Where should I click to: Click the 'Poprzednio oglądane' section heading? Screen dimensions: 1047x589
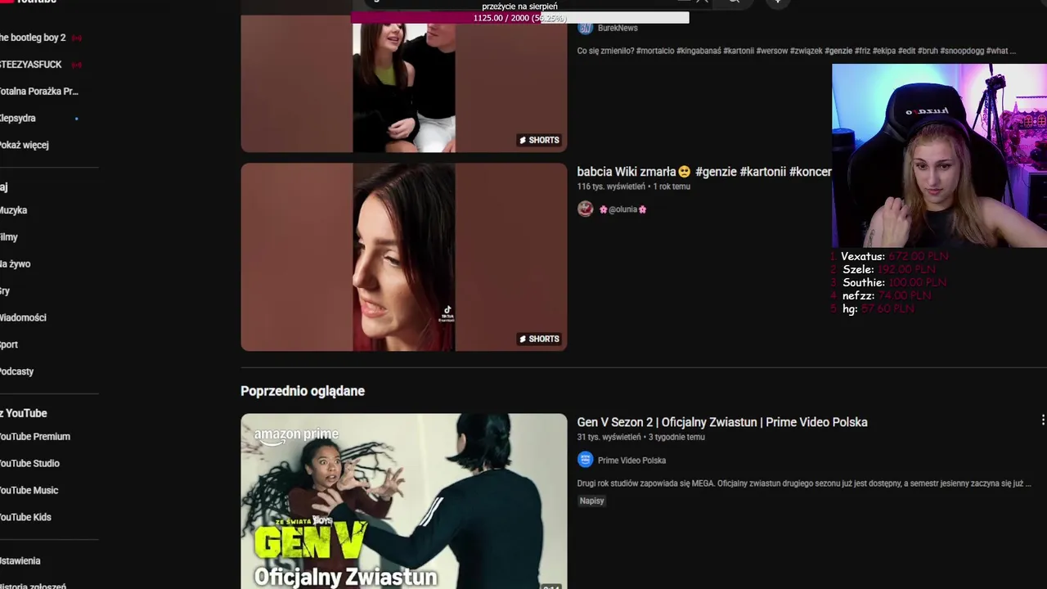coord(303,391)
